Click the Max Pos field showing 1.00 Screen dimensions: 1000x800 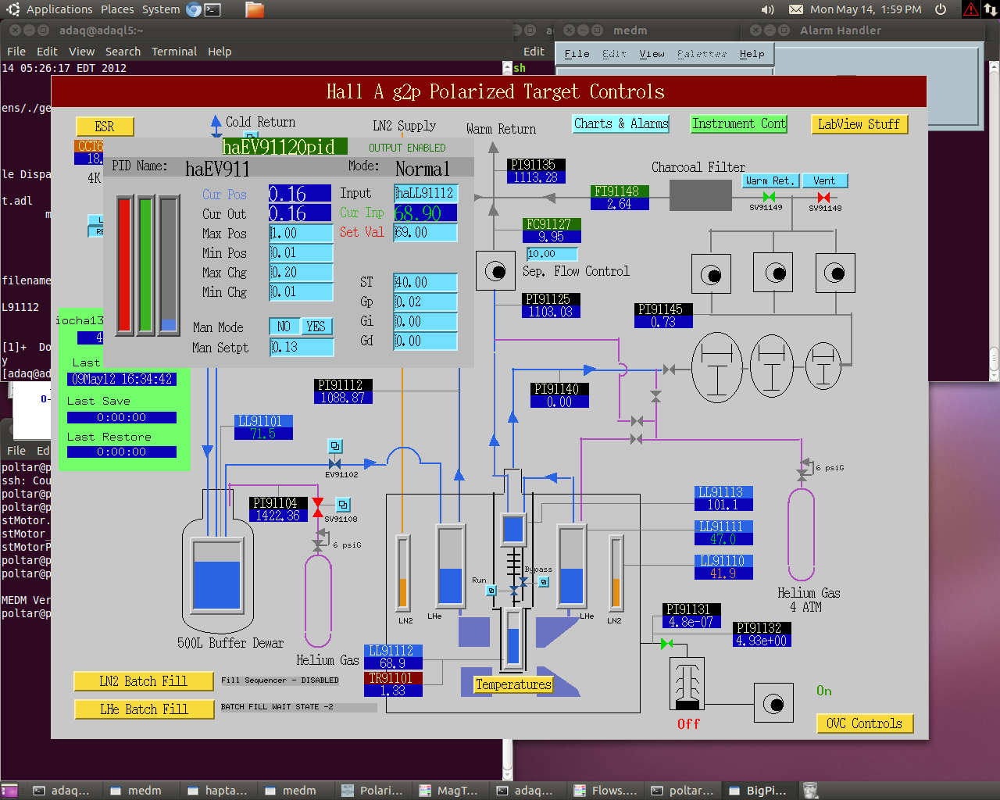tap(301, 233)
